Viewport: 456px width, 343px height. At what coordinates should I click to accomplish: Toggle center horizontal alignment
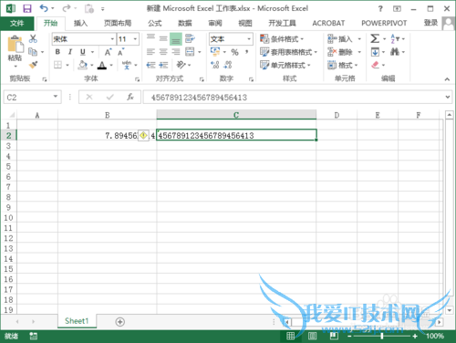tap(163, 52)
